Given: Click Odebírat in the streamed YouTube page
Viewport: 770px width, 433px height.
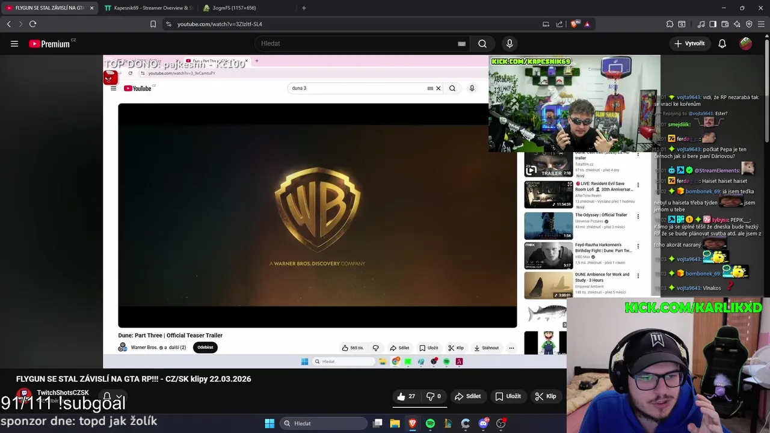Looking at the screenshot, I should (205, 348).
